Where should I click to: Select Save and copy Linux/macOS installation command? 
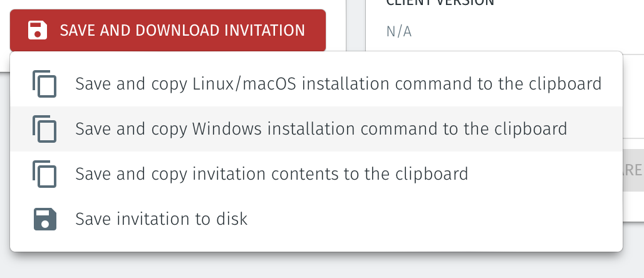338,84
